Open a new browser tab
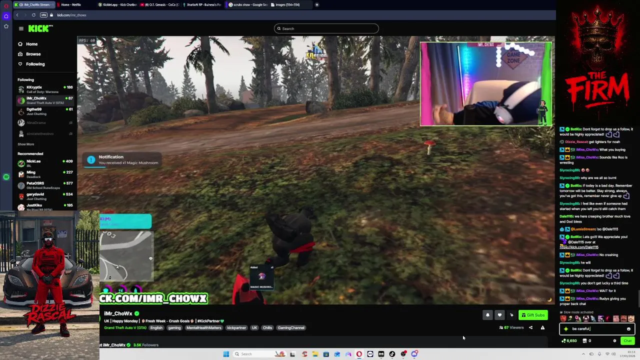640x360 pixels. pos(316,4)
